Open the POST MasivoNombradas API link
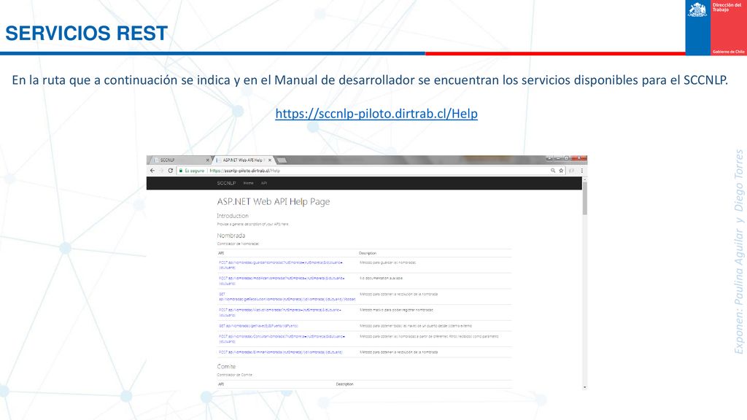 (x=280, y=312)
